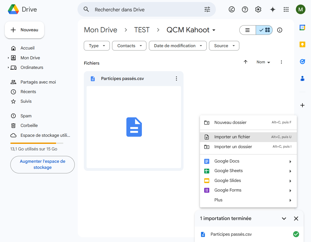Open the Type filter dropdown
This screenshot has height=242, width=311.
click(97, 46)
